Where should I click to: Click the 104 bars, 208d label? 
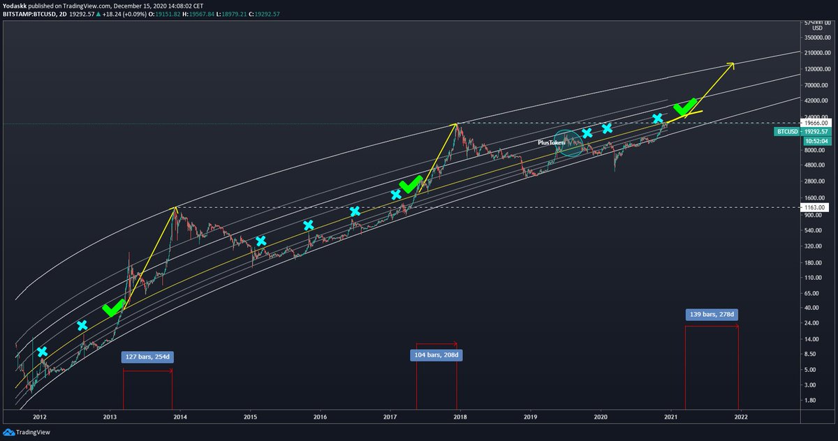click(x=436, y=354)
